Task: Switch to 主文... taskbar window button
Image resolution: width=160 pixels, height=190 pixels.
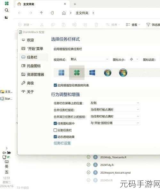Action: (x=6, y=92)
